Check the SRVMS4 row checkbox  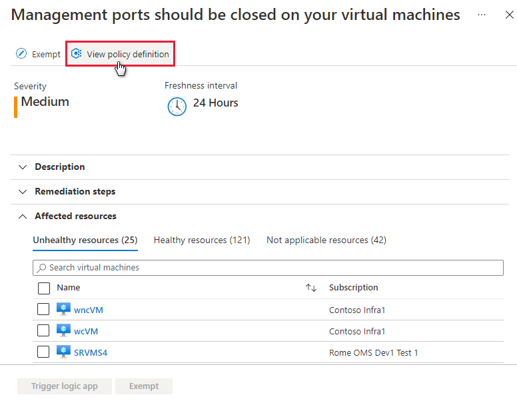tap(43, 352)
